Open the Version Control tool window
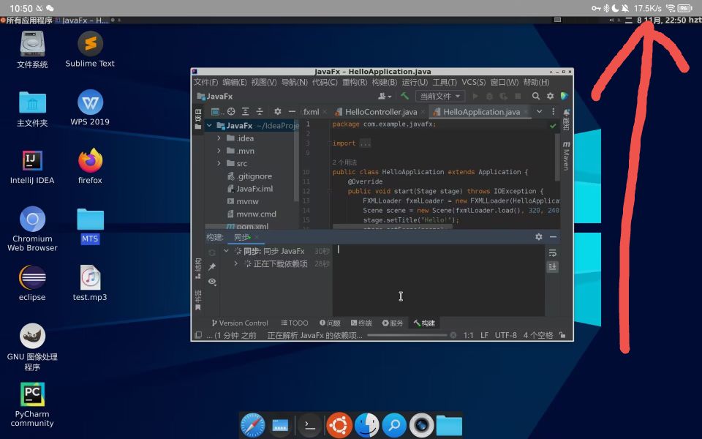The image size is (702, 439). tap(242, 323)
